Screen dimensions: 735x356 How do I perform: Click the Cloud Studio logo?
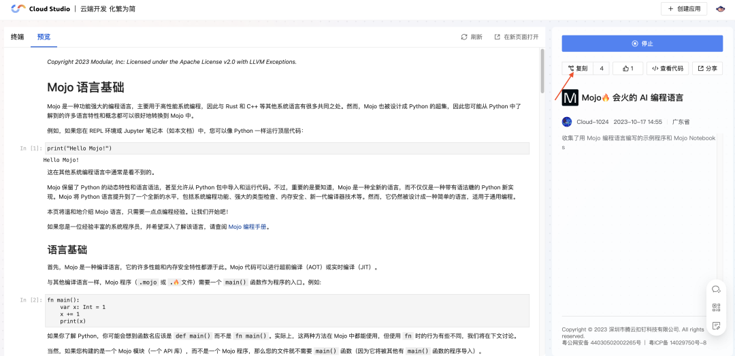click(x=40, y=9)
